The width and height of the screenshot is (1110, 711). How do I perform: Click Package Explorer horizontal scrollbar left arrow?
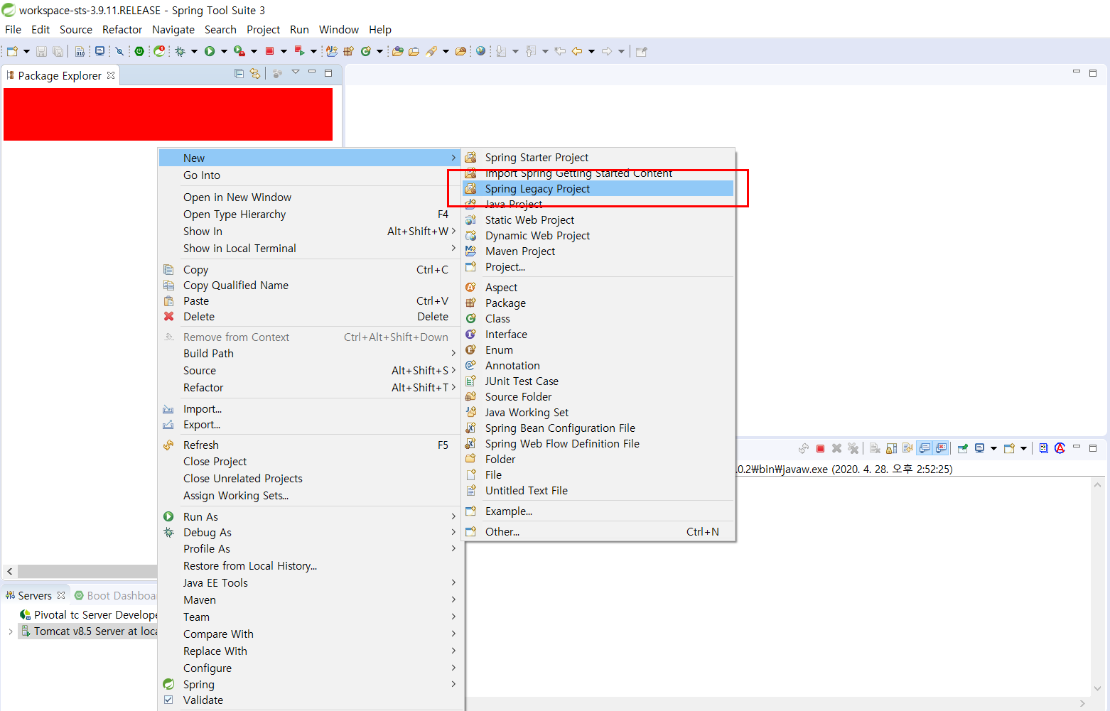(10, 572)
